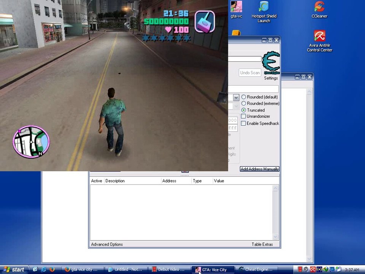The width and height of the screenshot is (365, 274).
Task: Click the Undo Scan button
Action: [x=250, y=73]
